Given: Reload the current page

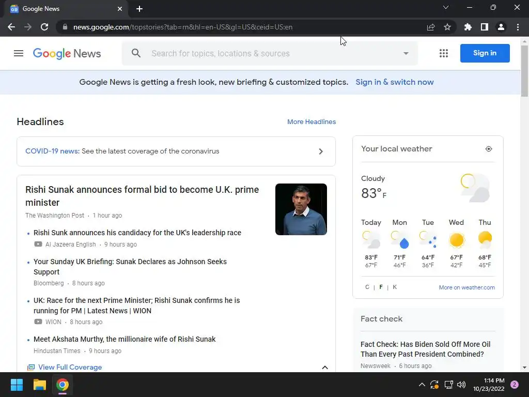Looking at the screenshot, I should [x=44, y=27].
